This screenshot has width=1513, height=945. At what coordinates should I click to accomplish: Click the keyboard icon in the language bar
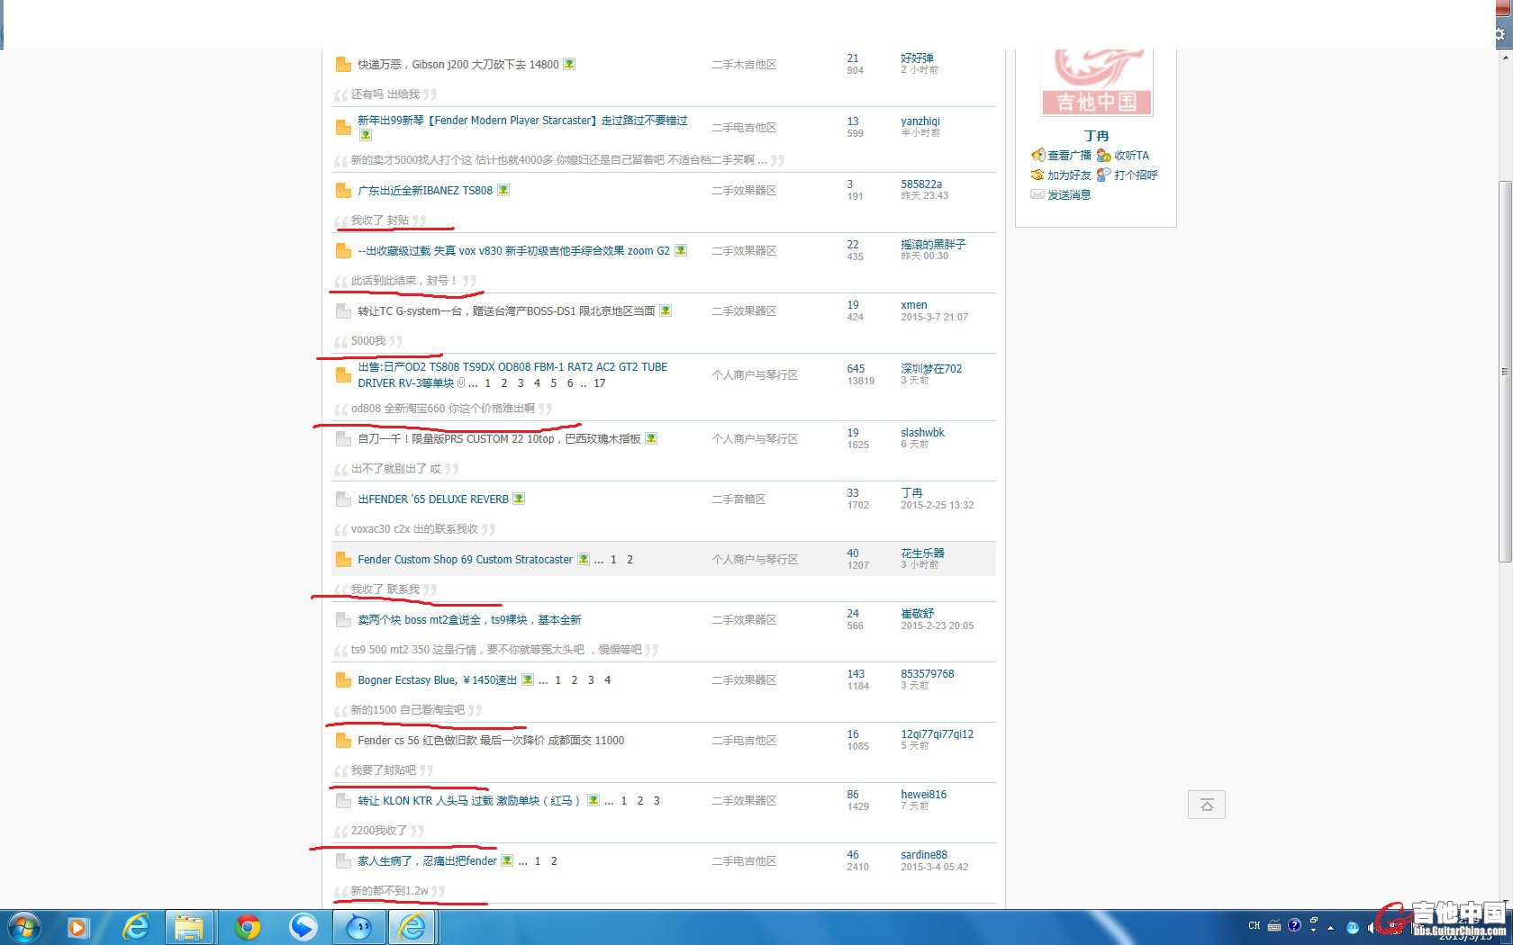point(1274,925)
